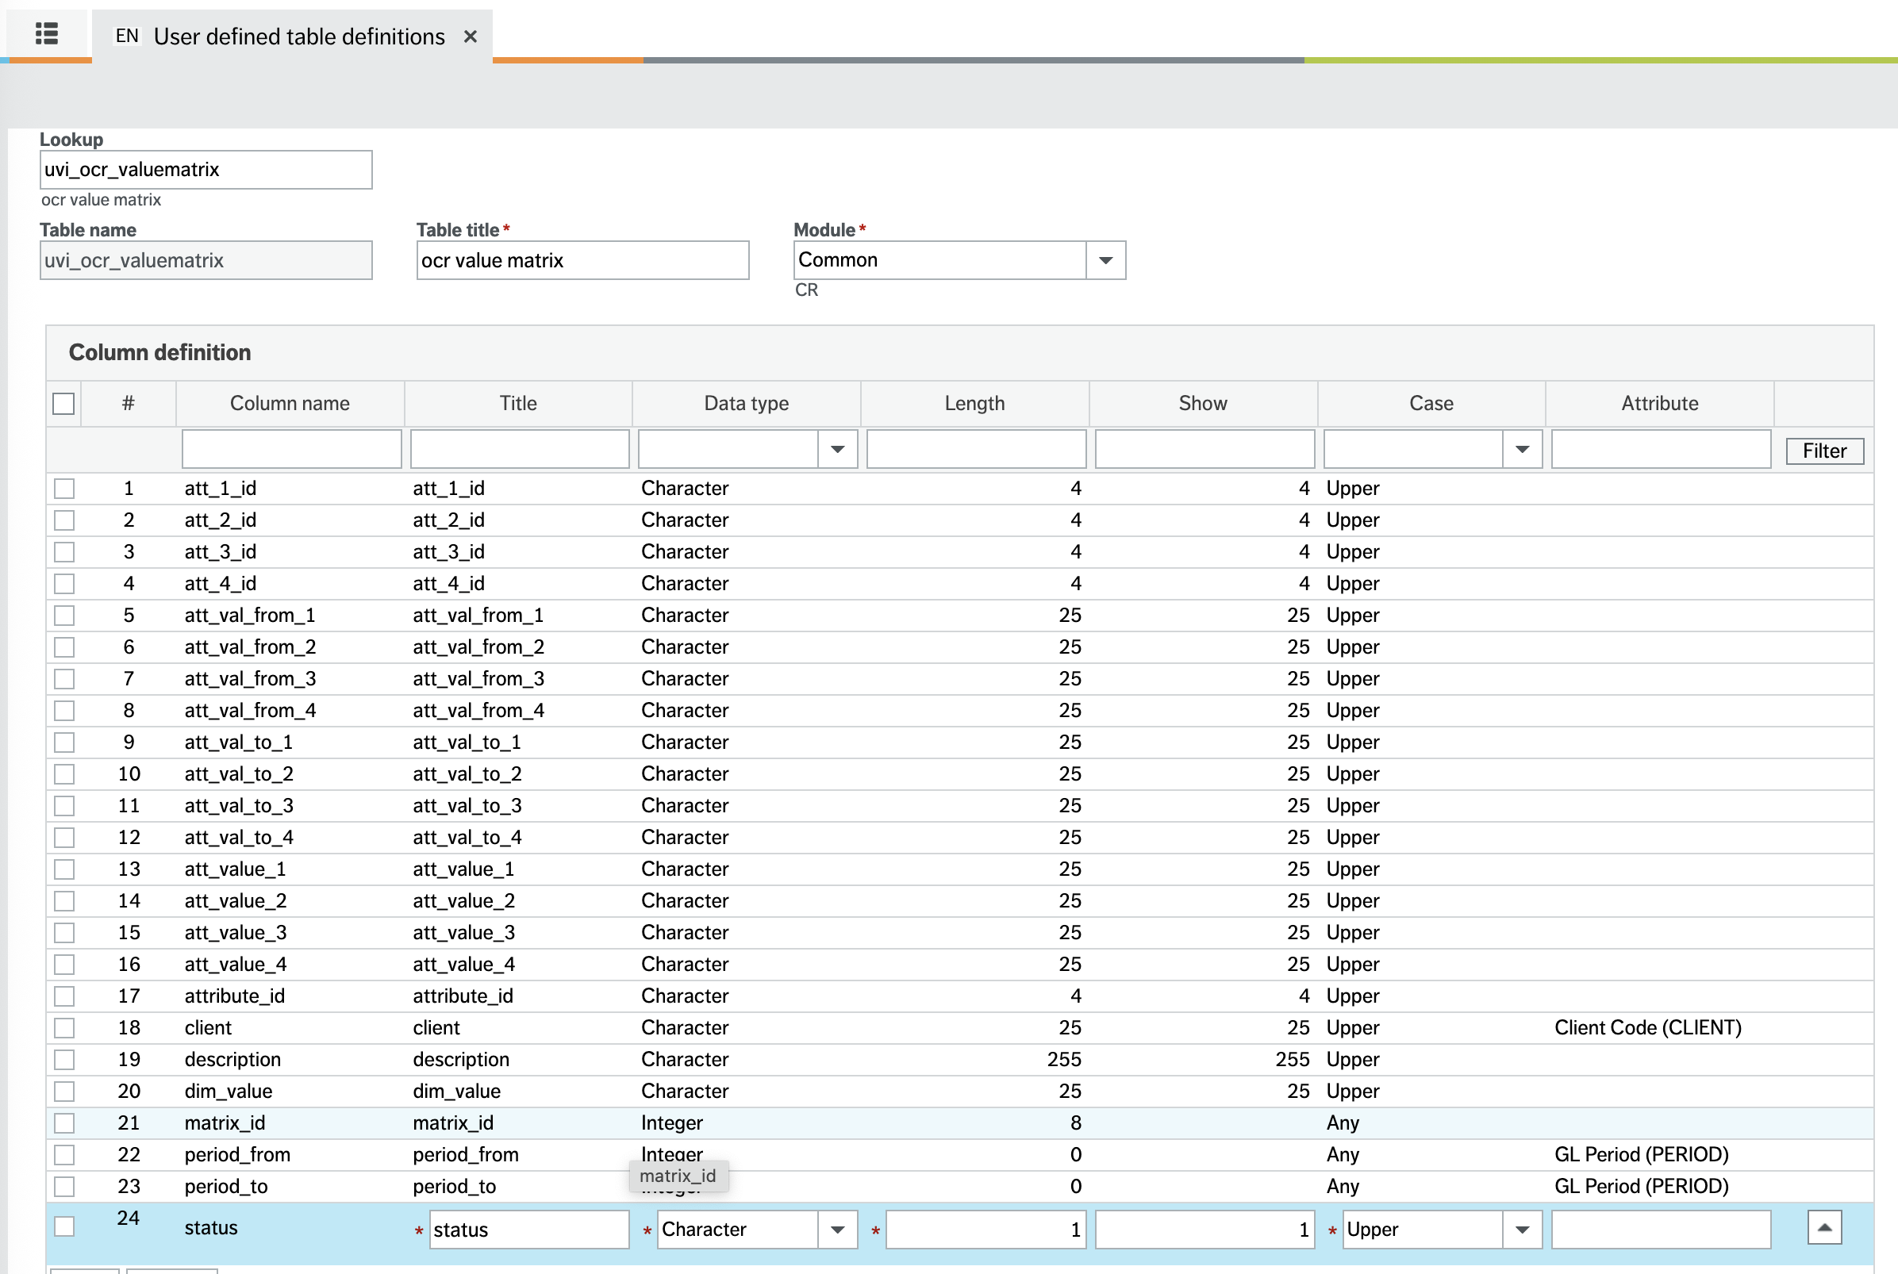Click the Filter button
Screen dimensions: 1898x1274
point(1824,450)
